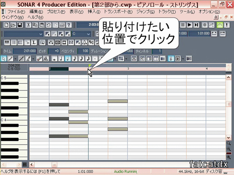Open the プロセス menu
The height and width of the screenshot is (175, 234).
[x=56, y=12]
